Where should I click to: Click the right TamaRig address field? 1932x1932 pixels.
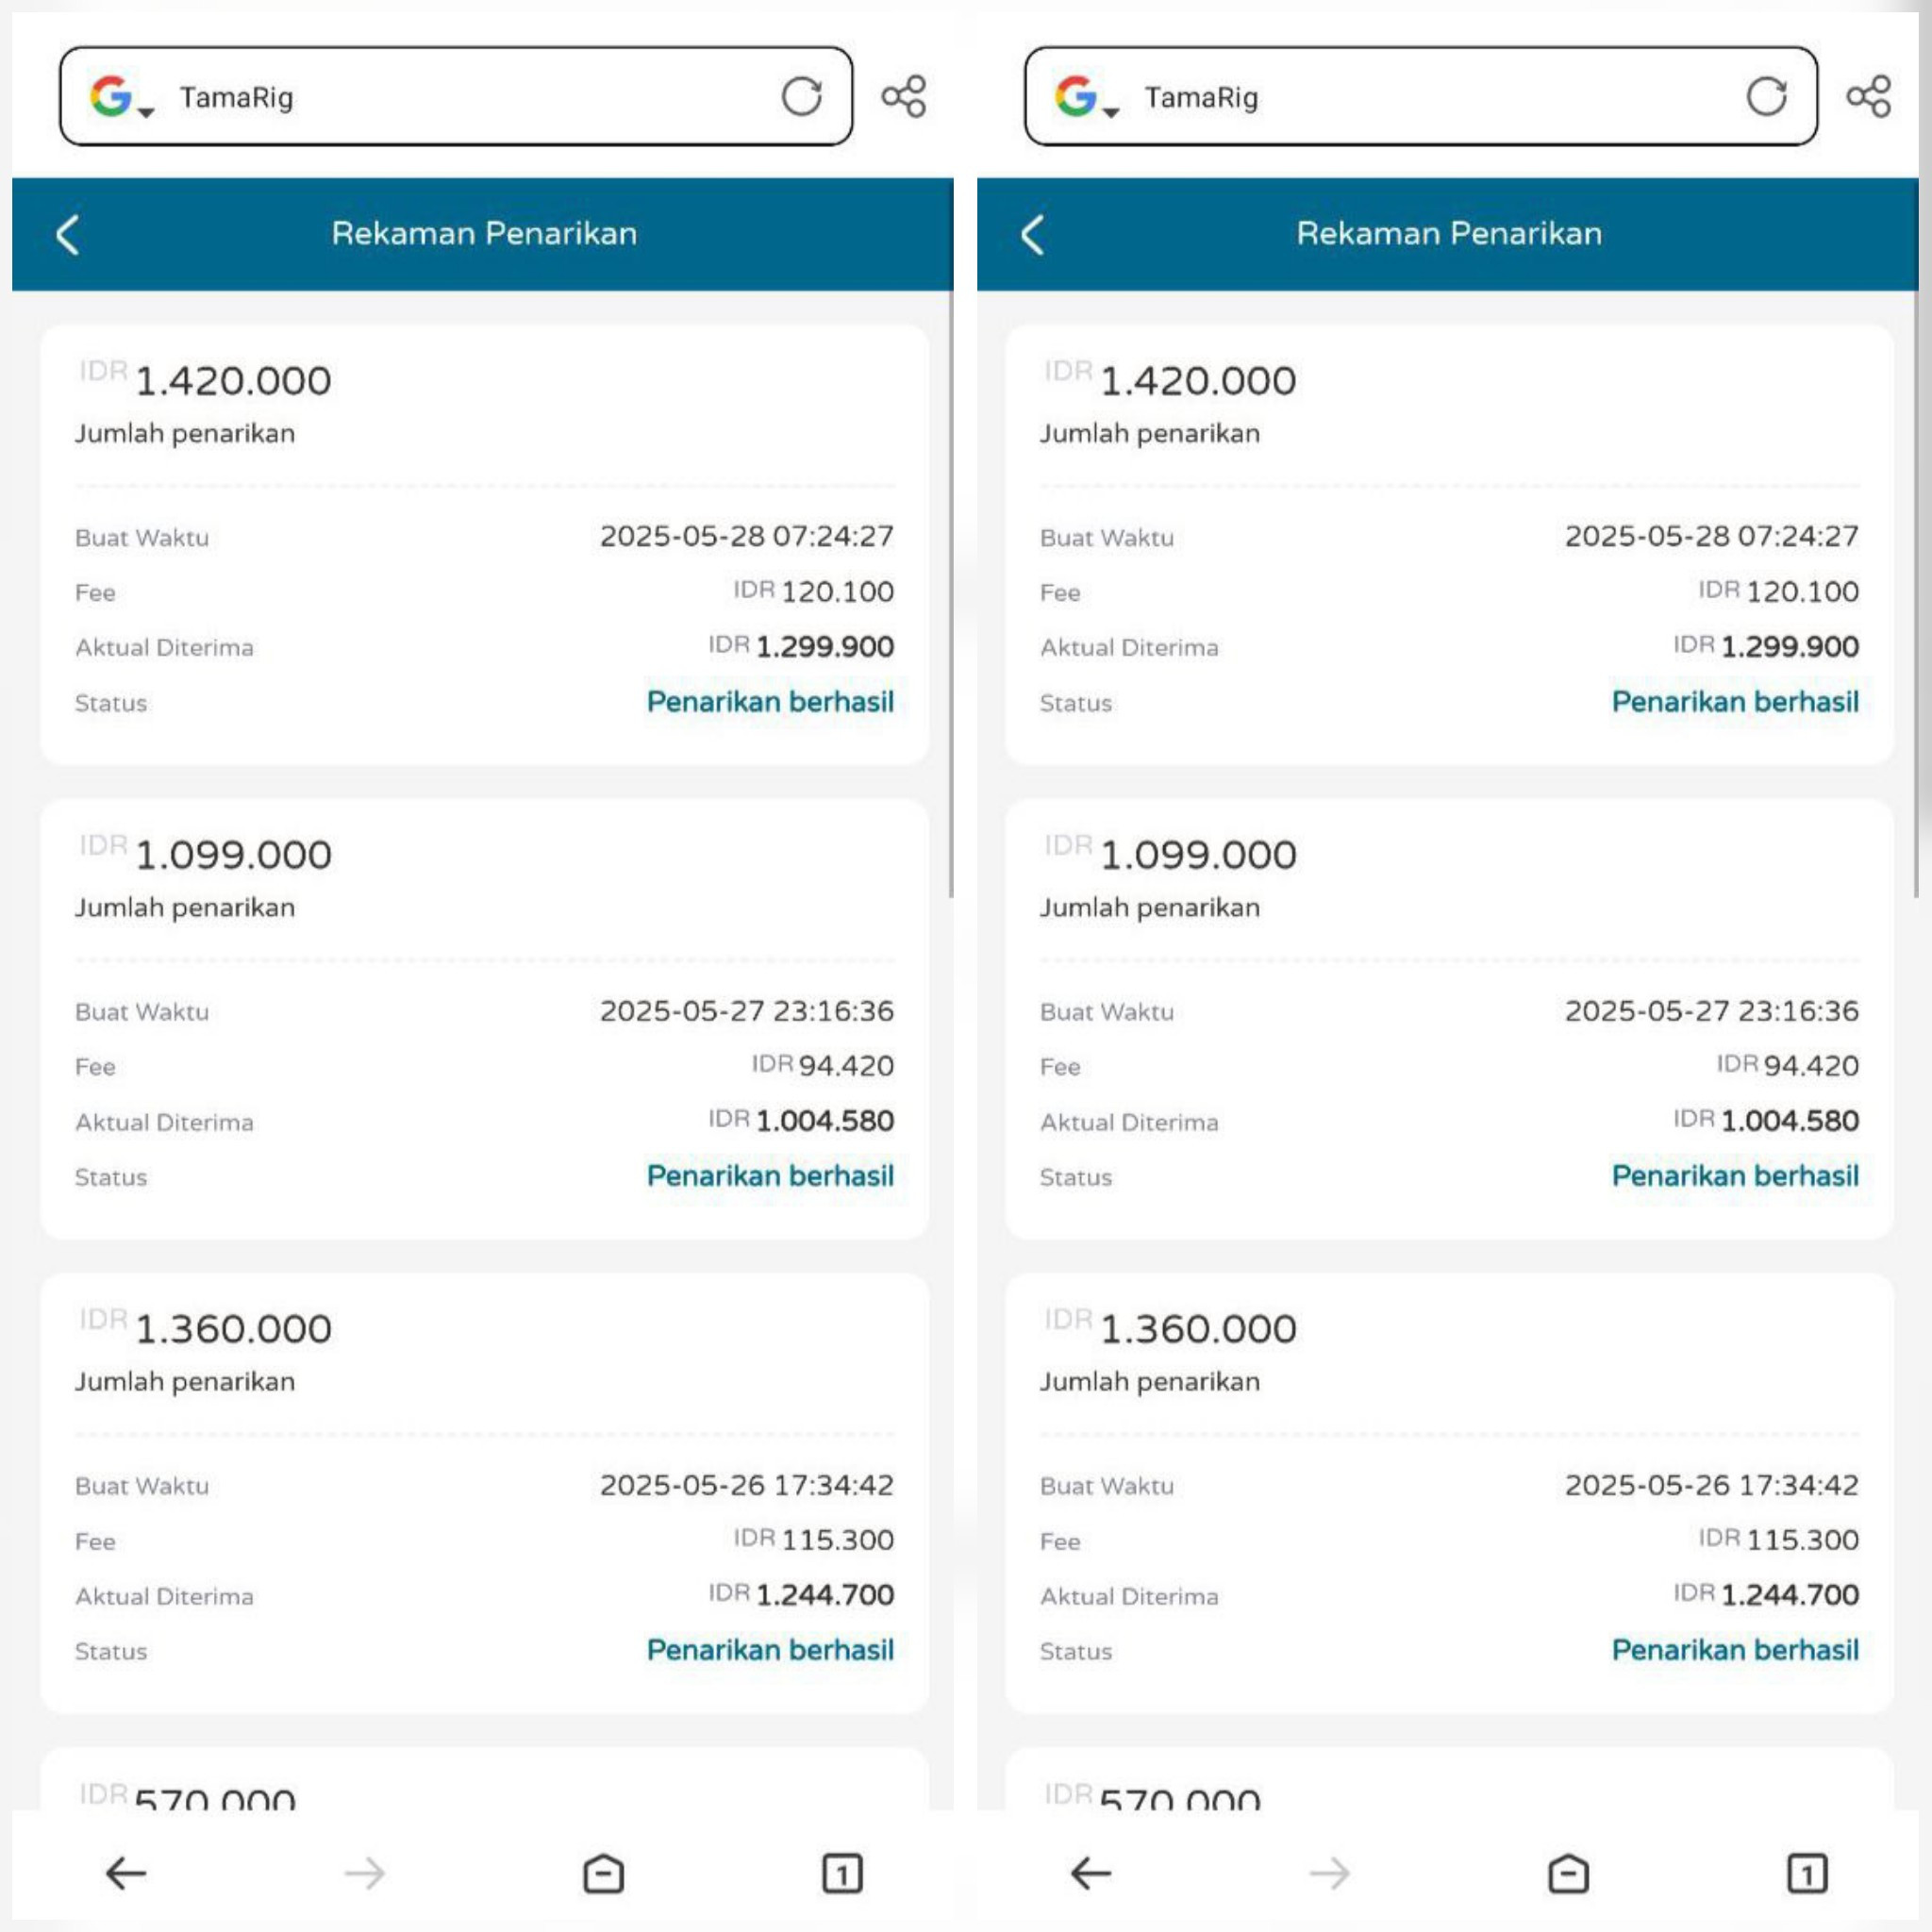pos(1421,96)
